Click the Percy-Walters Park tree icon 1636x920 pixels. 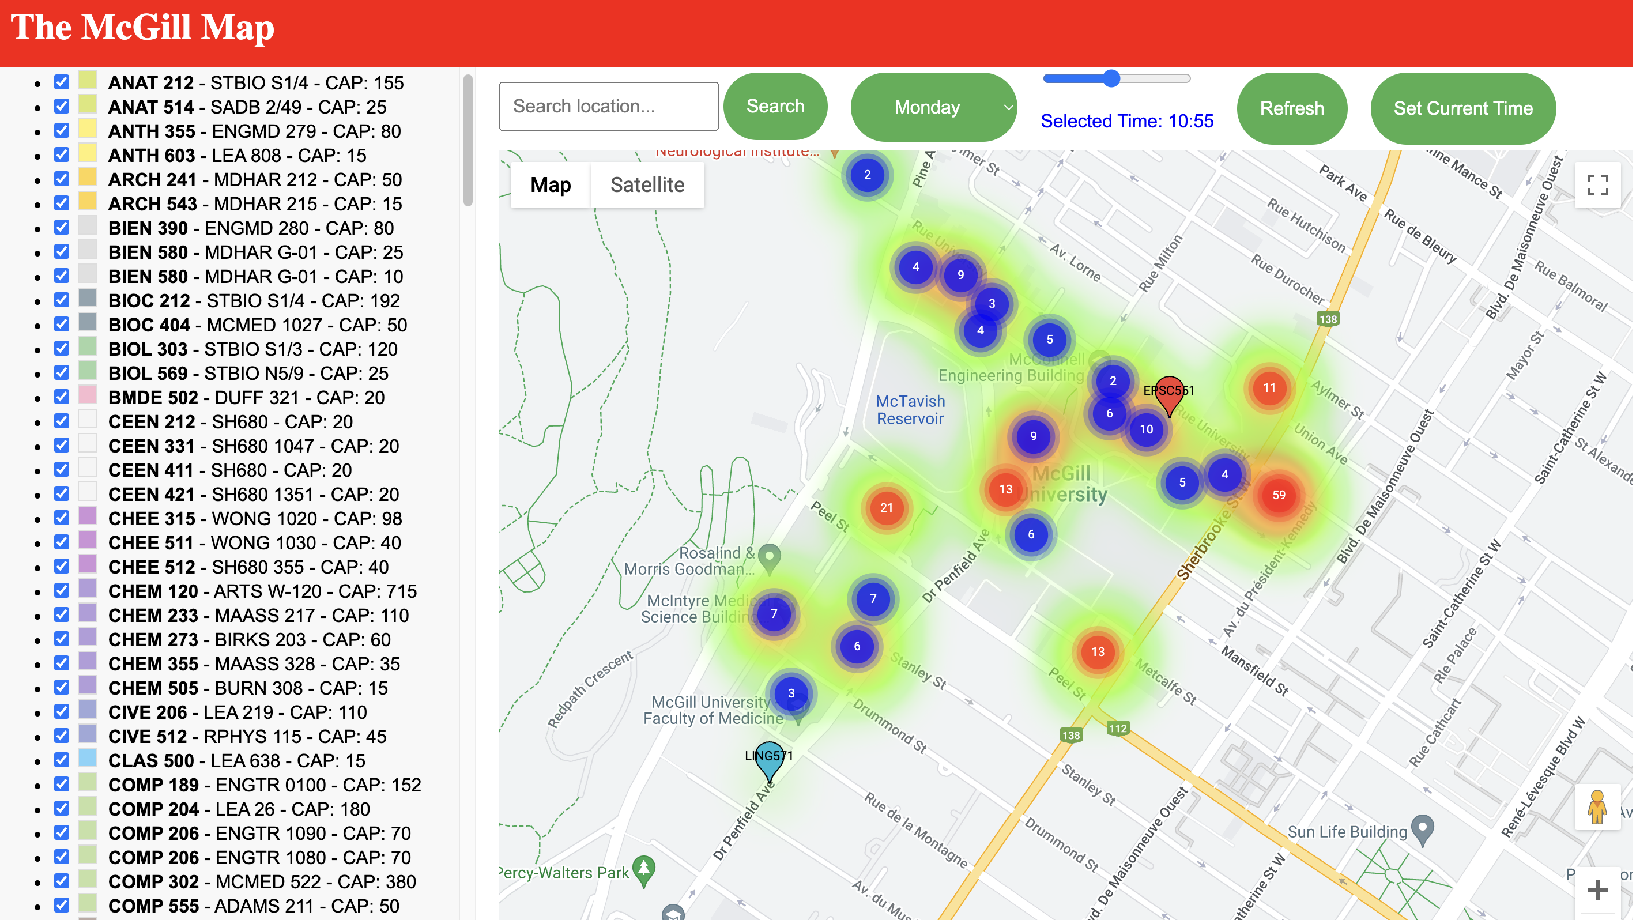[644, 869]
